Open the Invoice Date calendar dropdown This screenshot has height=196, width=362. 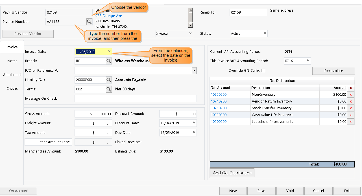point(110,51)
